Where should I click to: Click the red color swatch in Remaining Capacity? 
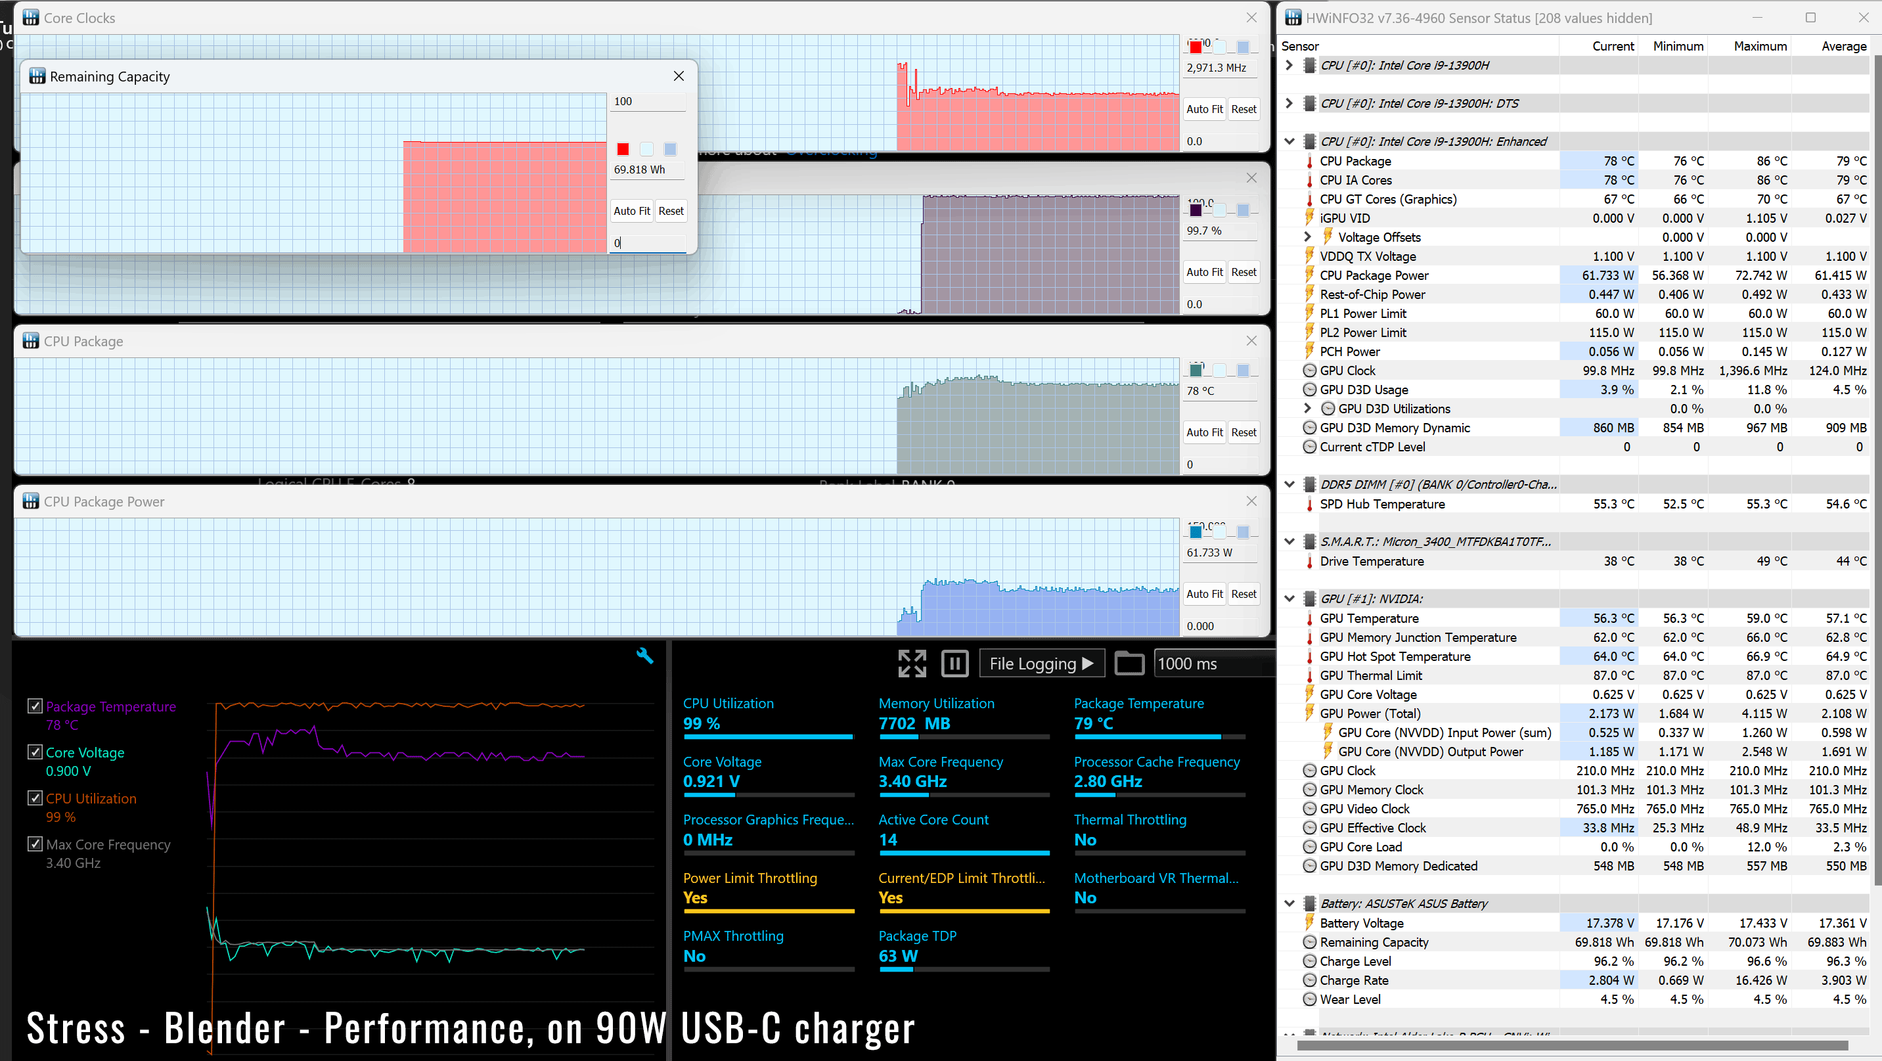click(623, 149)
